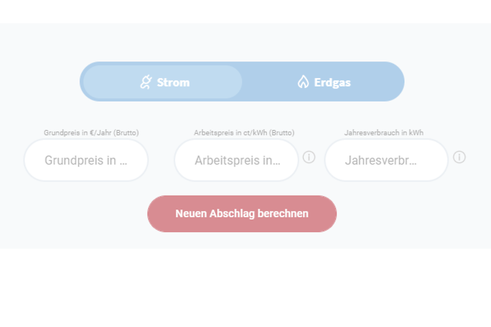
Task: Click the flame icon beside Erdgas
Action: tap(303, 82)
